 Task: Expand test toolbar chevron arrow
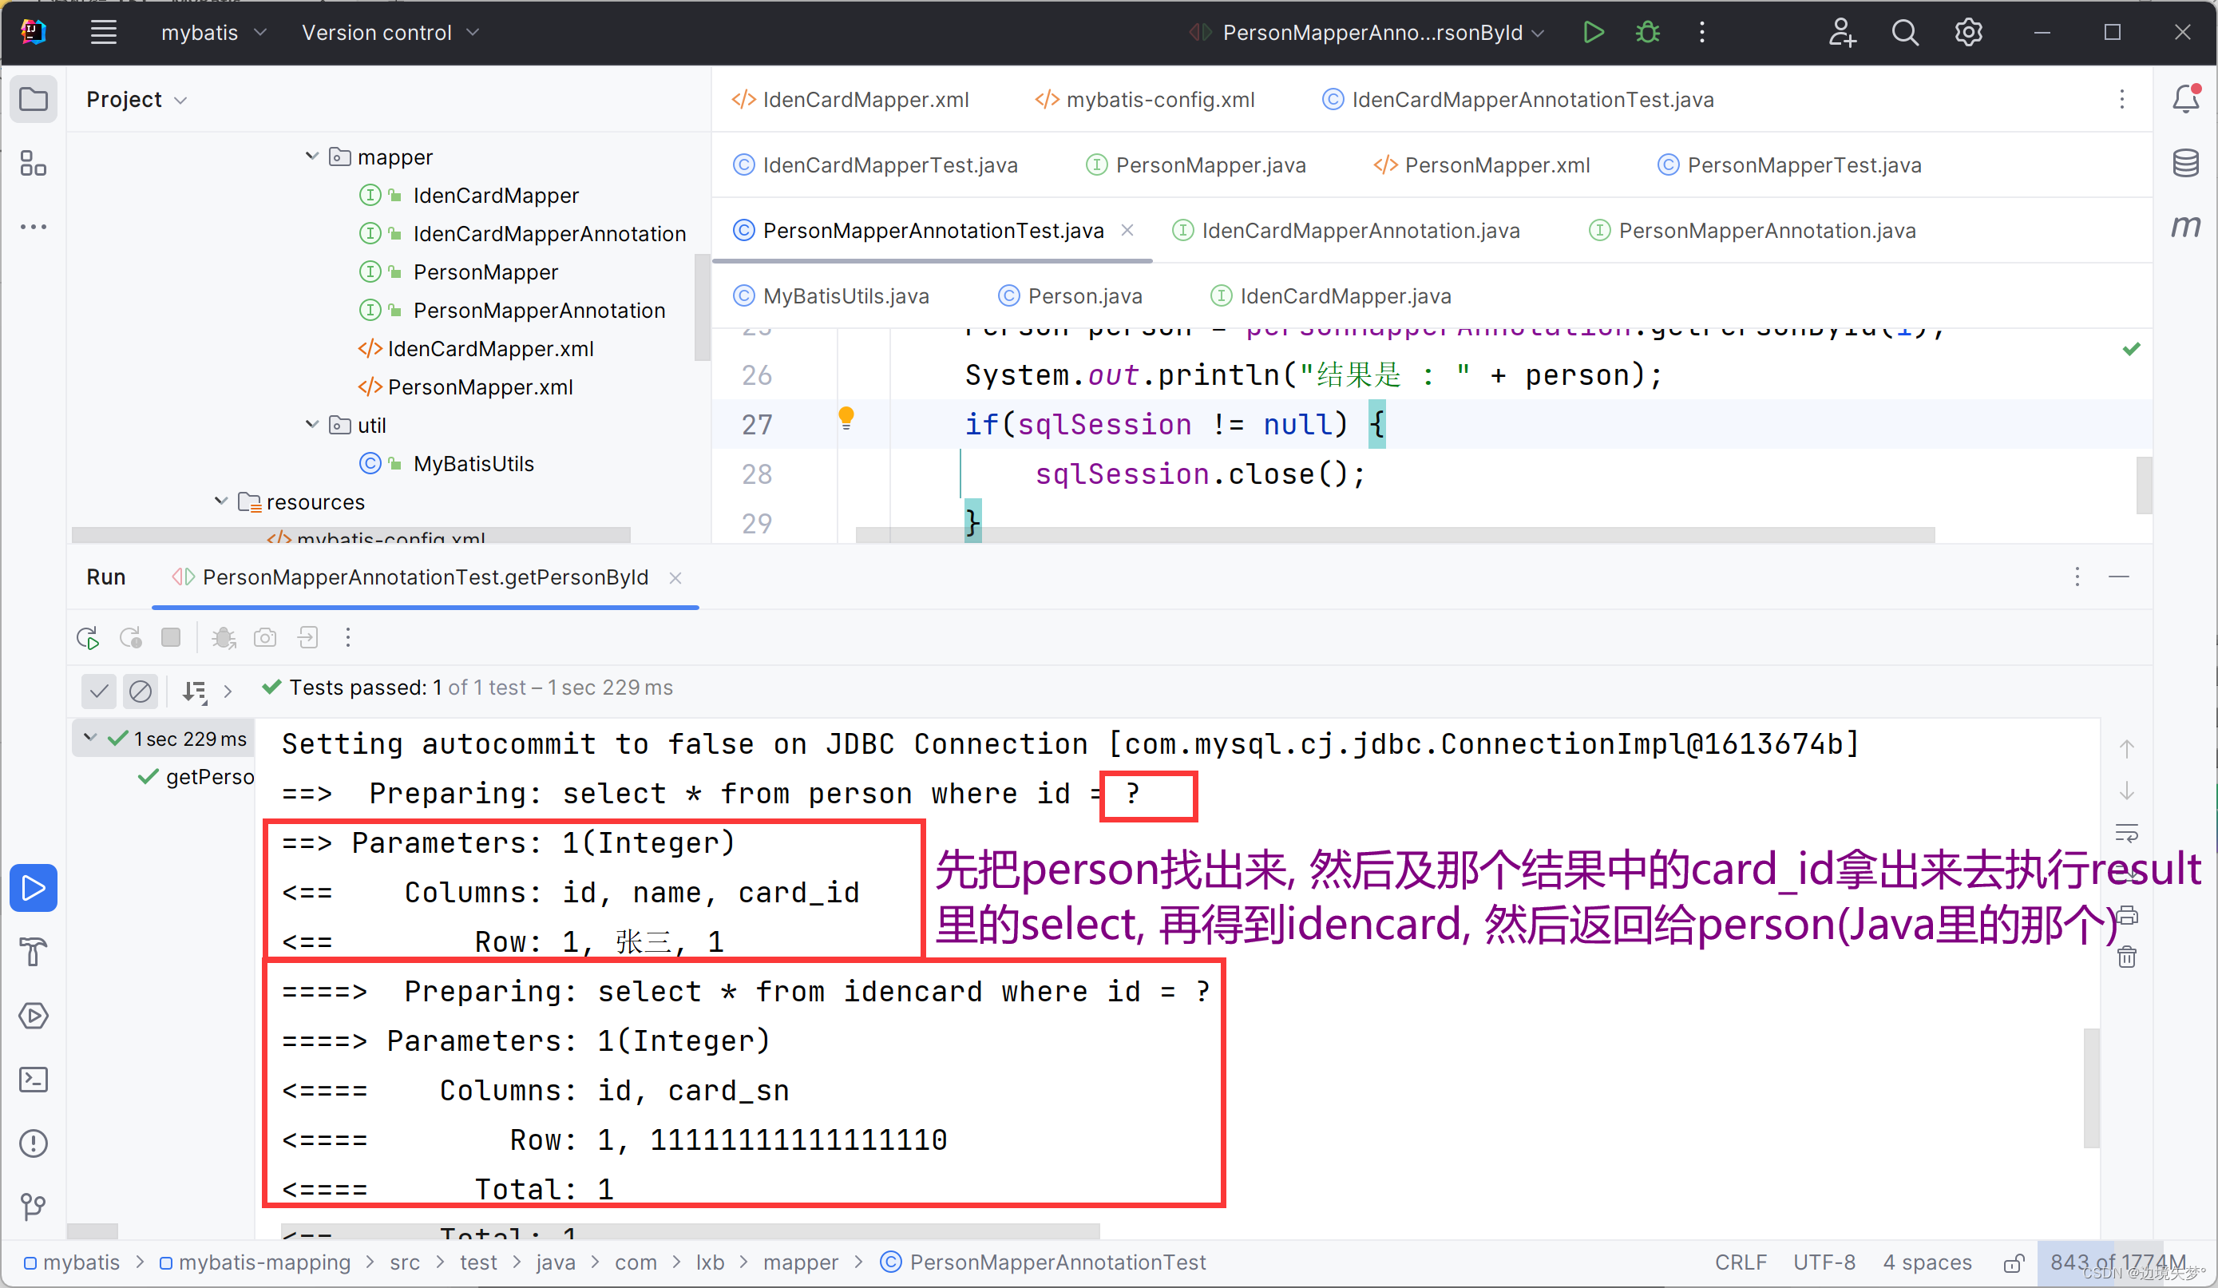pyautogui.click(x=228, y=691)
